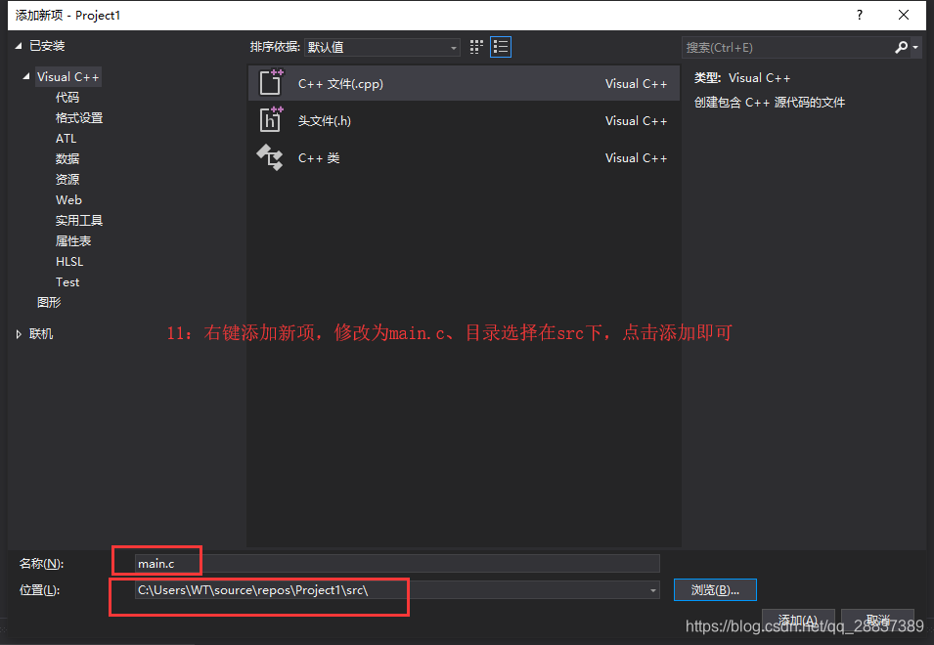The width and height of the screenshot is (934, 645).
Task: Select the C++ 文件(.cpp) file icon
Action: click(x=271, y=83)
